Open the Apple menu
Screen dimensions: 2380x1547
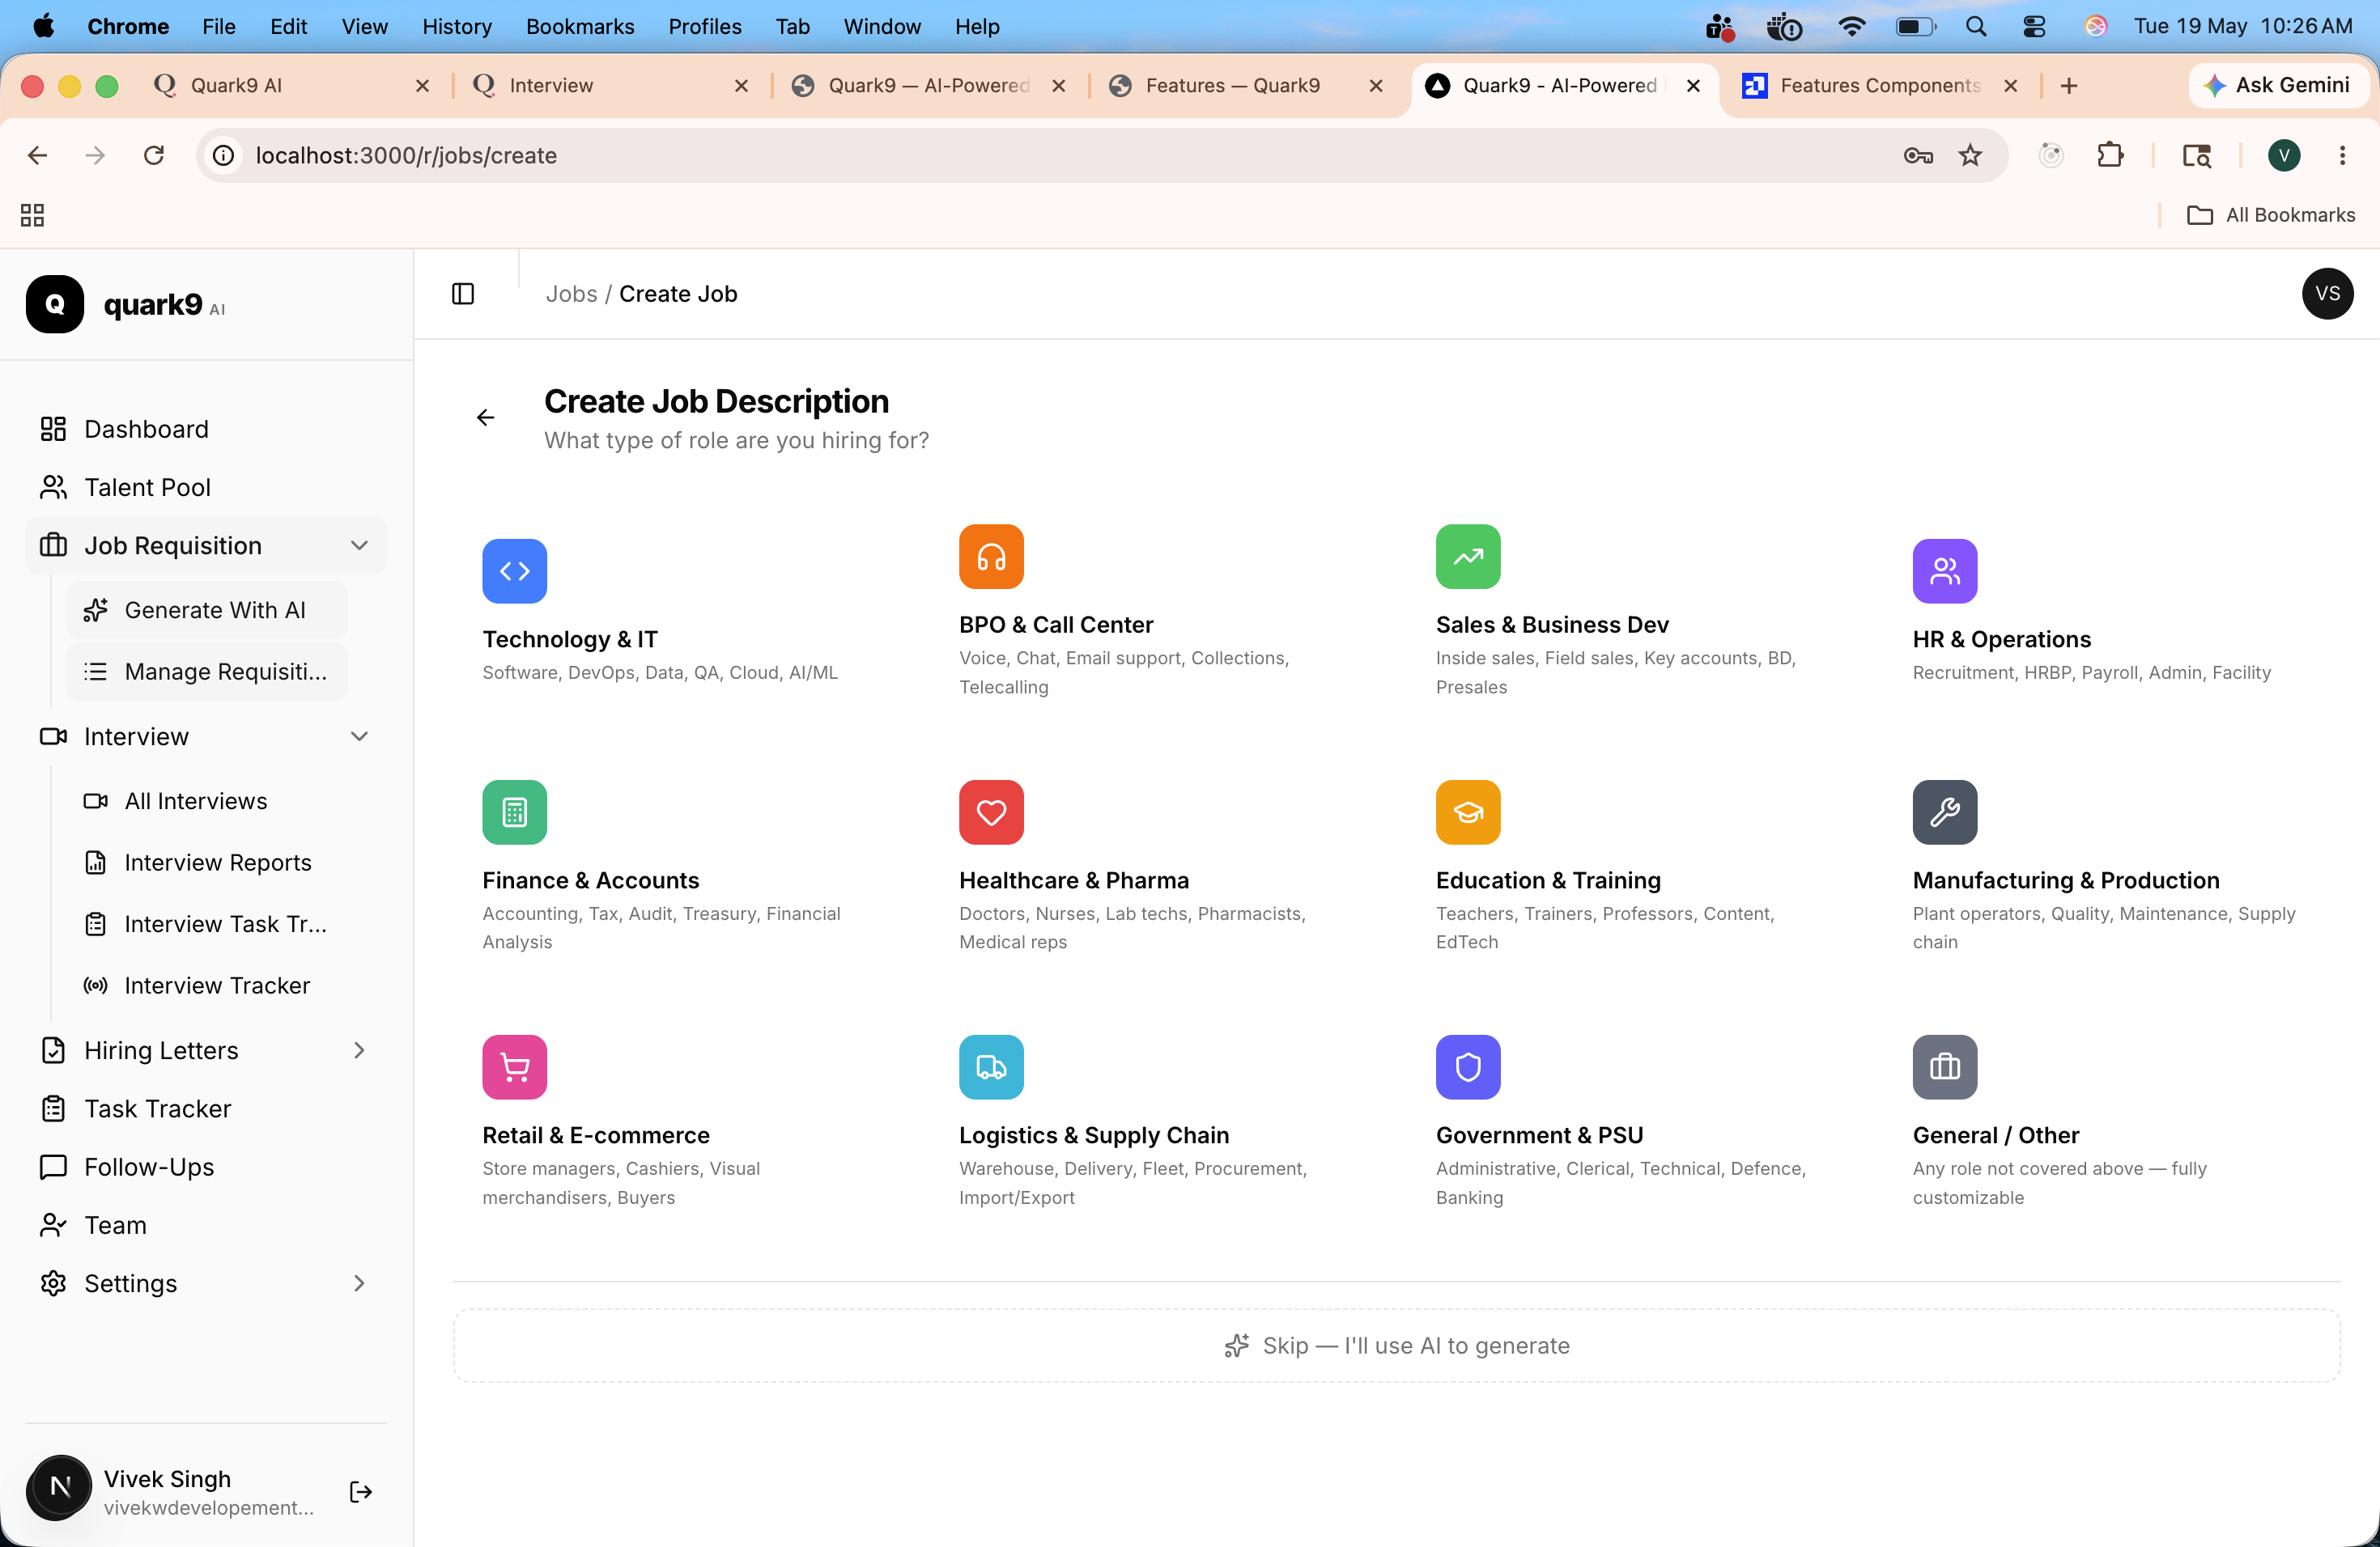pyautogui.click(x=43, y=27)
